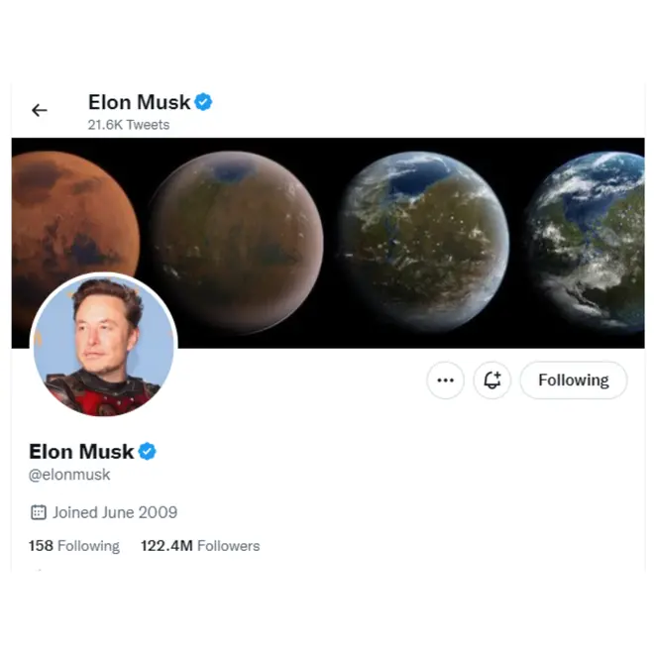654x654 pixels.
Task: Open the 158 Following list
Action: [x=74, y=546]
